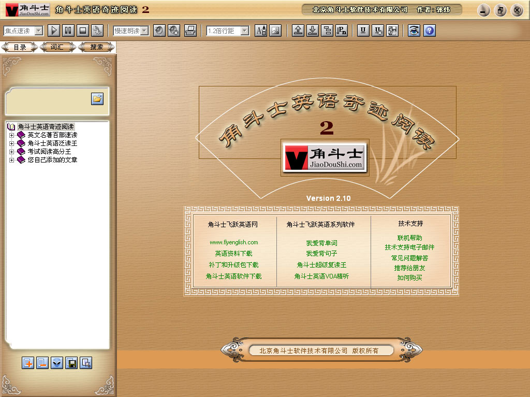
Task: Start reading with the play button
Action: [54, 31]
